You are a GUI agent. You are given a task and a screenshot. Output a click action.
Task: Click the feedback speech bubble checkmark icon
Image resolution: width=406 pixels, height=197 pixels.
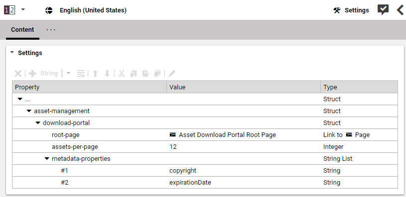[x=383, y=10]
